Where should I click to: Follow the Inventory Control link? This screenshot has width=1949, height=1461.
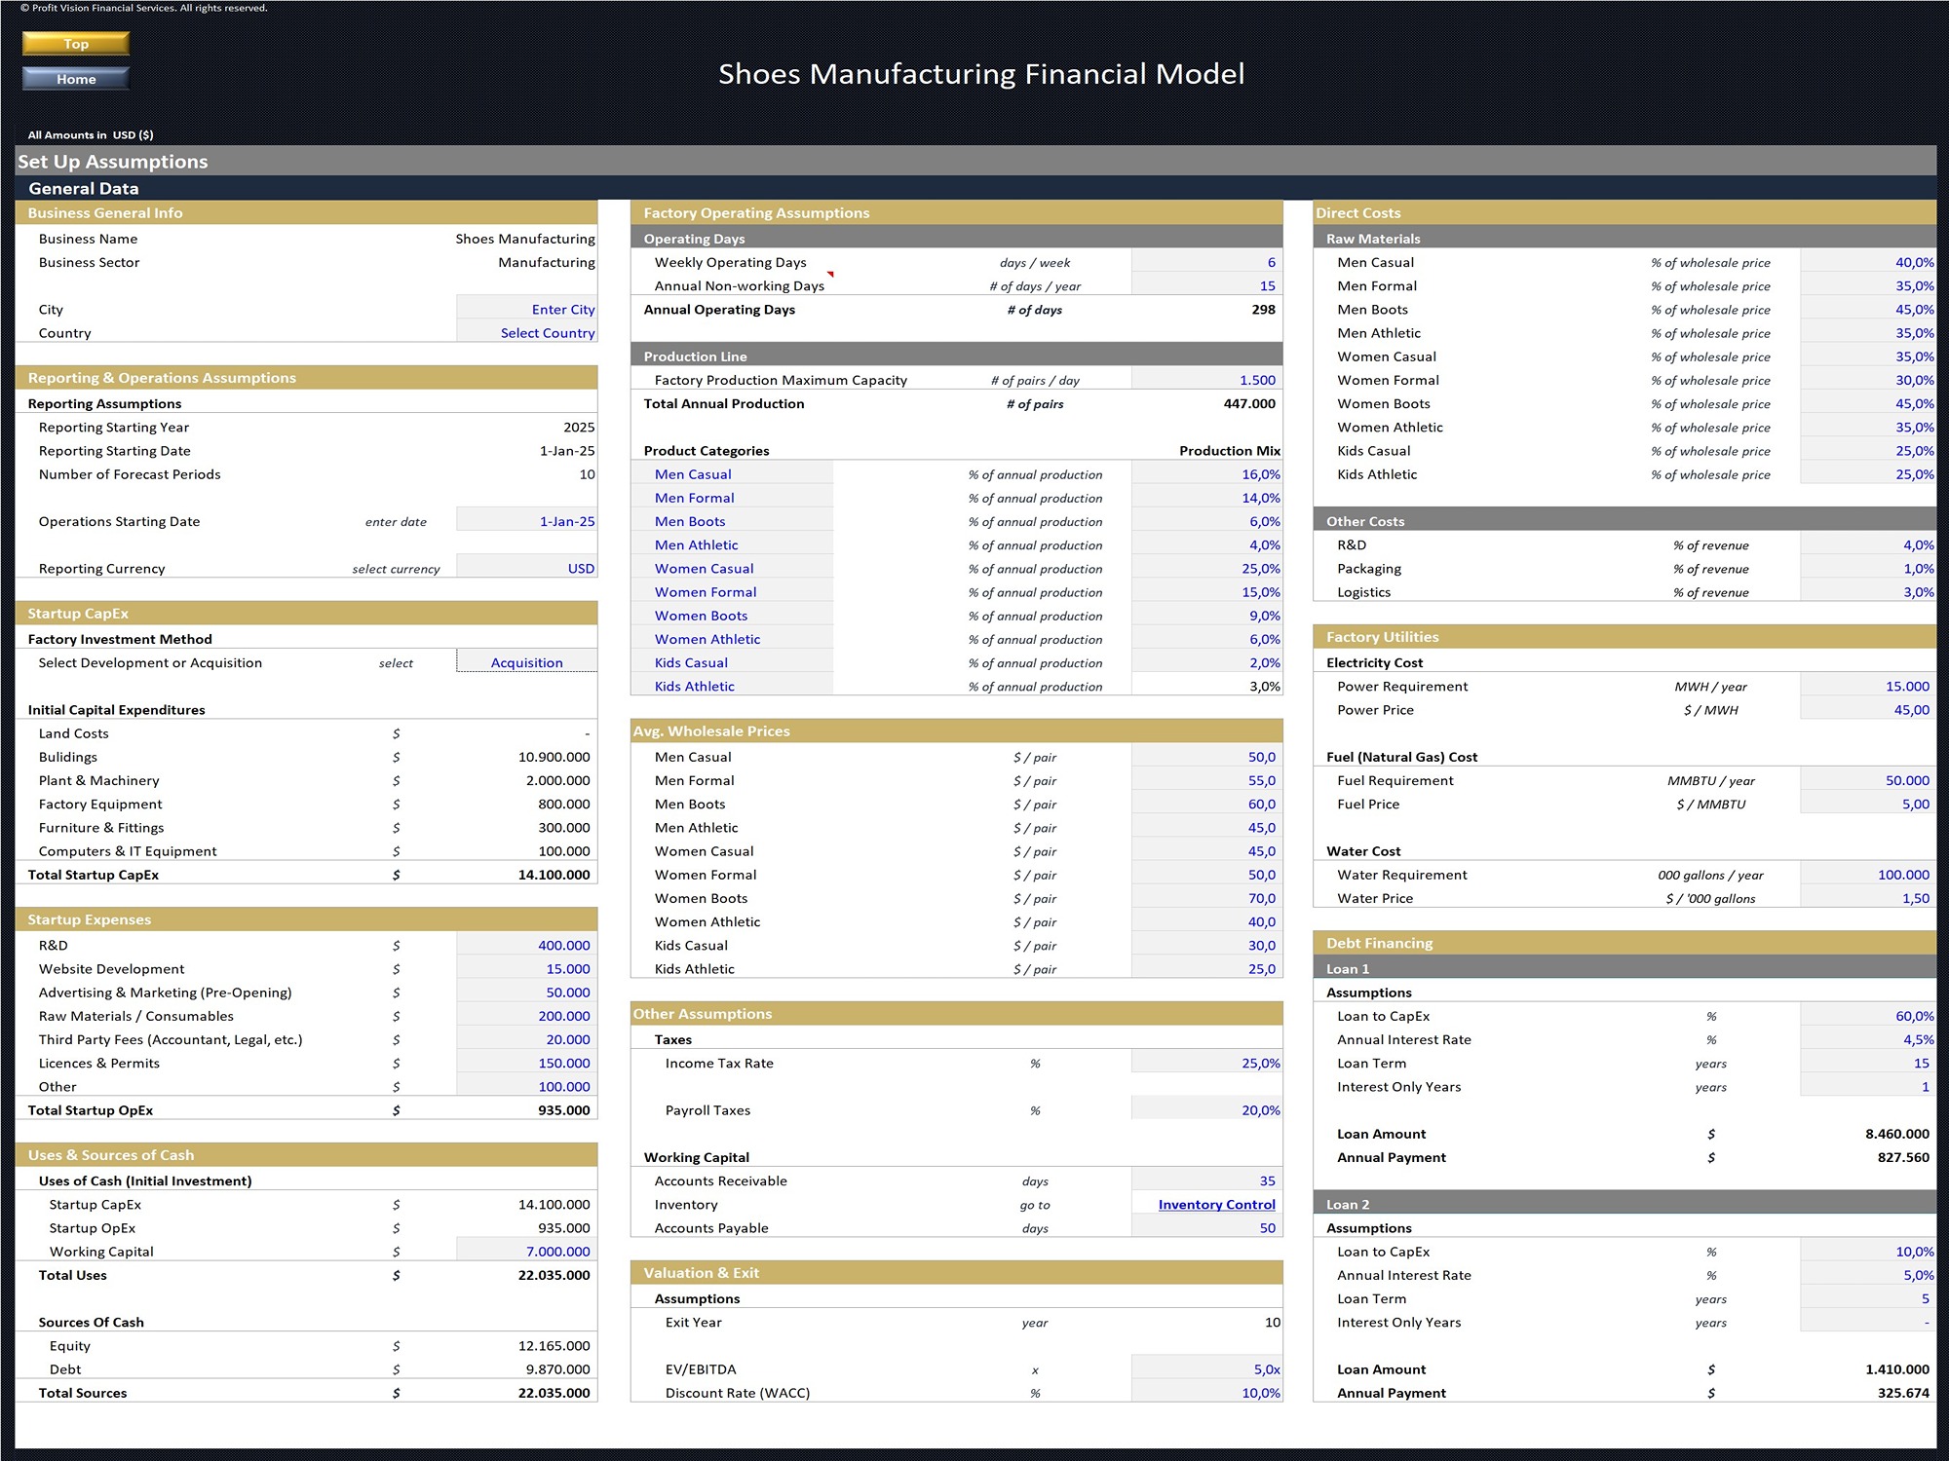1216,1205
